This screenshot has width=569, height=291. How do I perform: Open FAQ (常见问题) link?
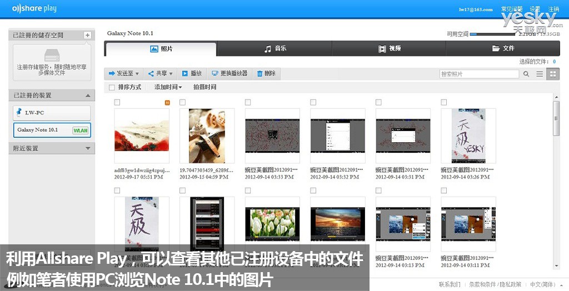point(512,9)
